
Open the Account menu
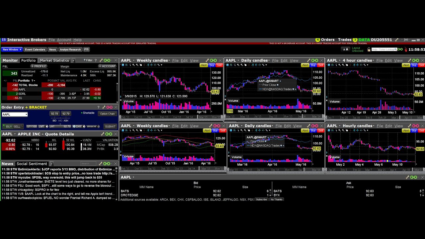pos(64,40)
